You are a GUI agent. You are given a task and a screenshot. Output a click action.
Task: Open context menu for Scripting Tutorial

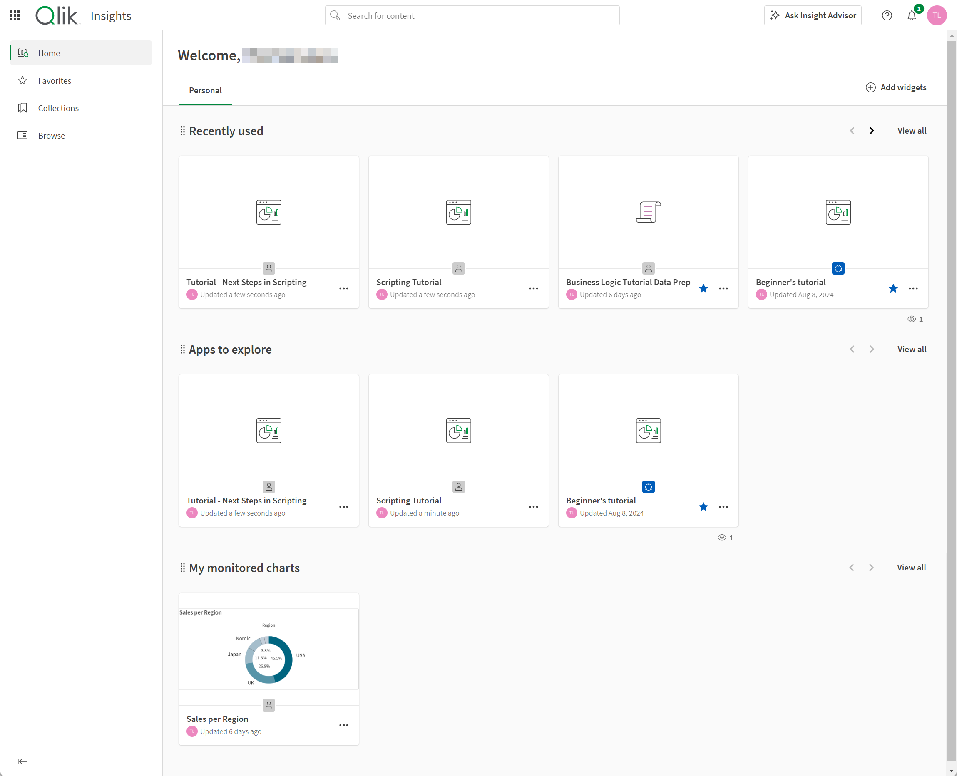click(x=534, y=288)
